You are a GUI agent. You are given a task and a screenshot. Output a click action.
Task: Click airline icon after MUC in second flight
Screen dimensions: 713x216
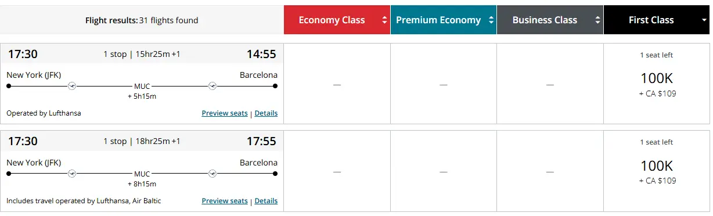[x=213, y=174]
